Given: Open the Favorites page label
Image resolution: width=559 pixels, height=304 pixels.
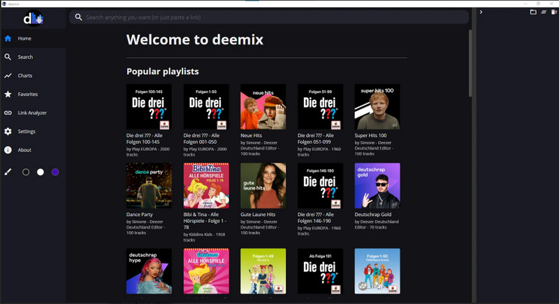Looking at the screenshot, I should [28, 94].
